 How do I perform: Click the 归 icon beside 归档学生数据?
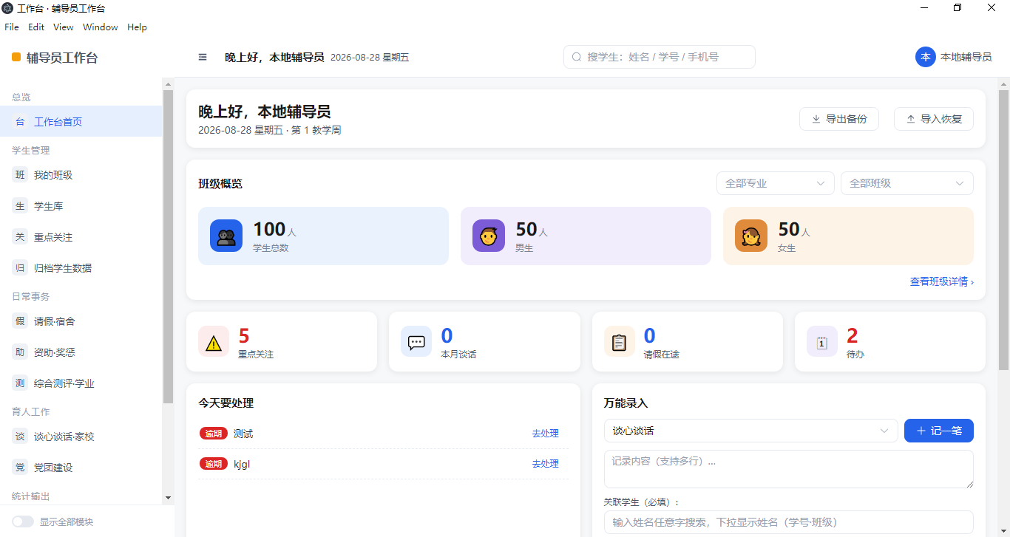20,268
